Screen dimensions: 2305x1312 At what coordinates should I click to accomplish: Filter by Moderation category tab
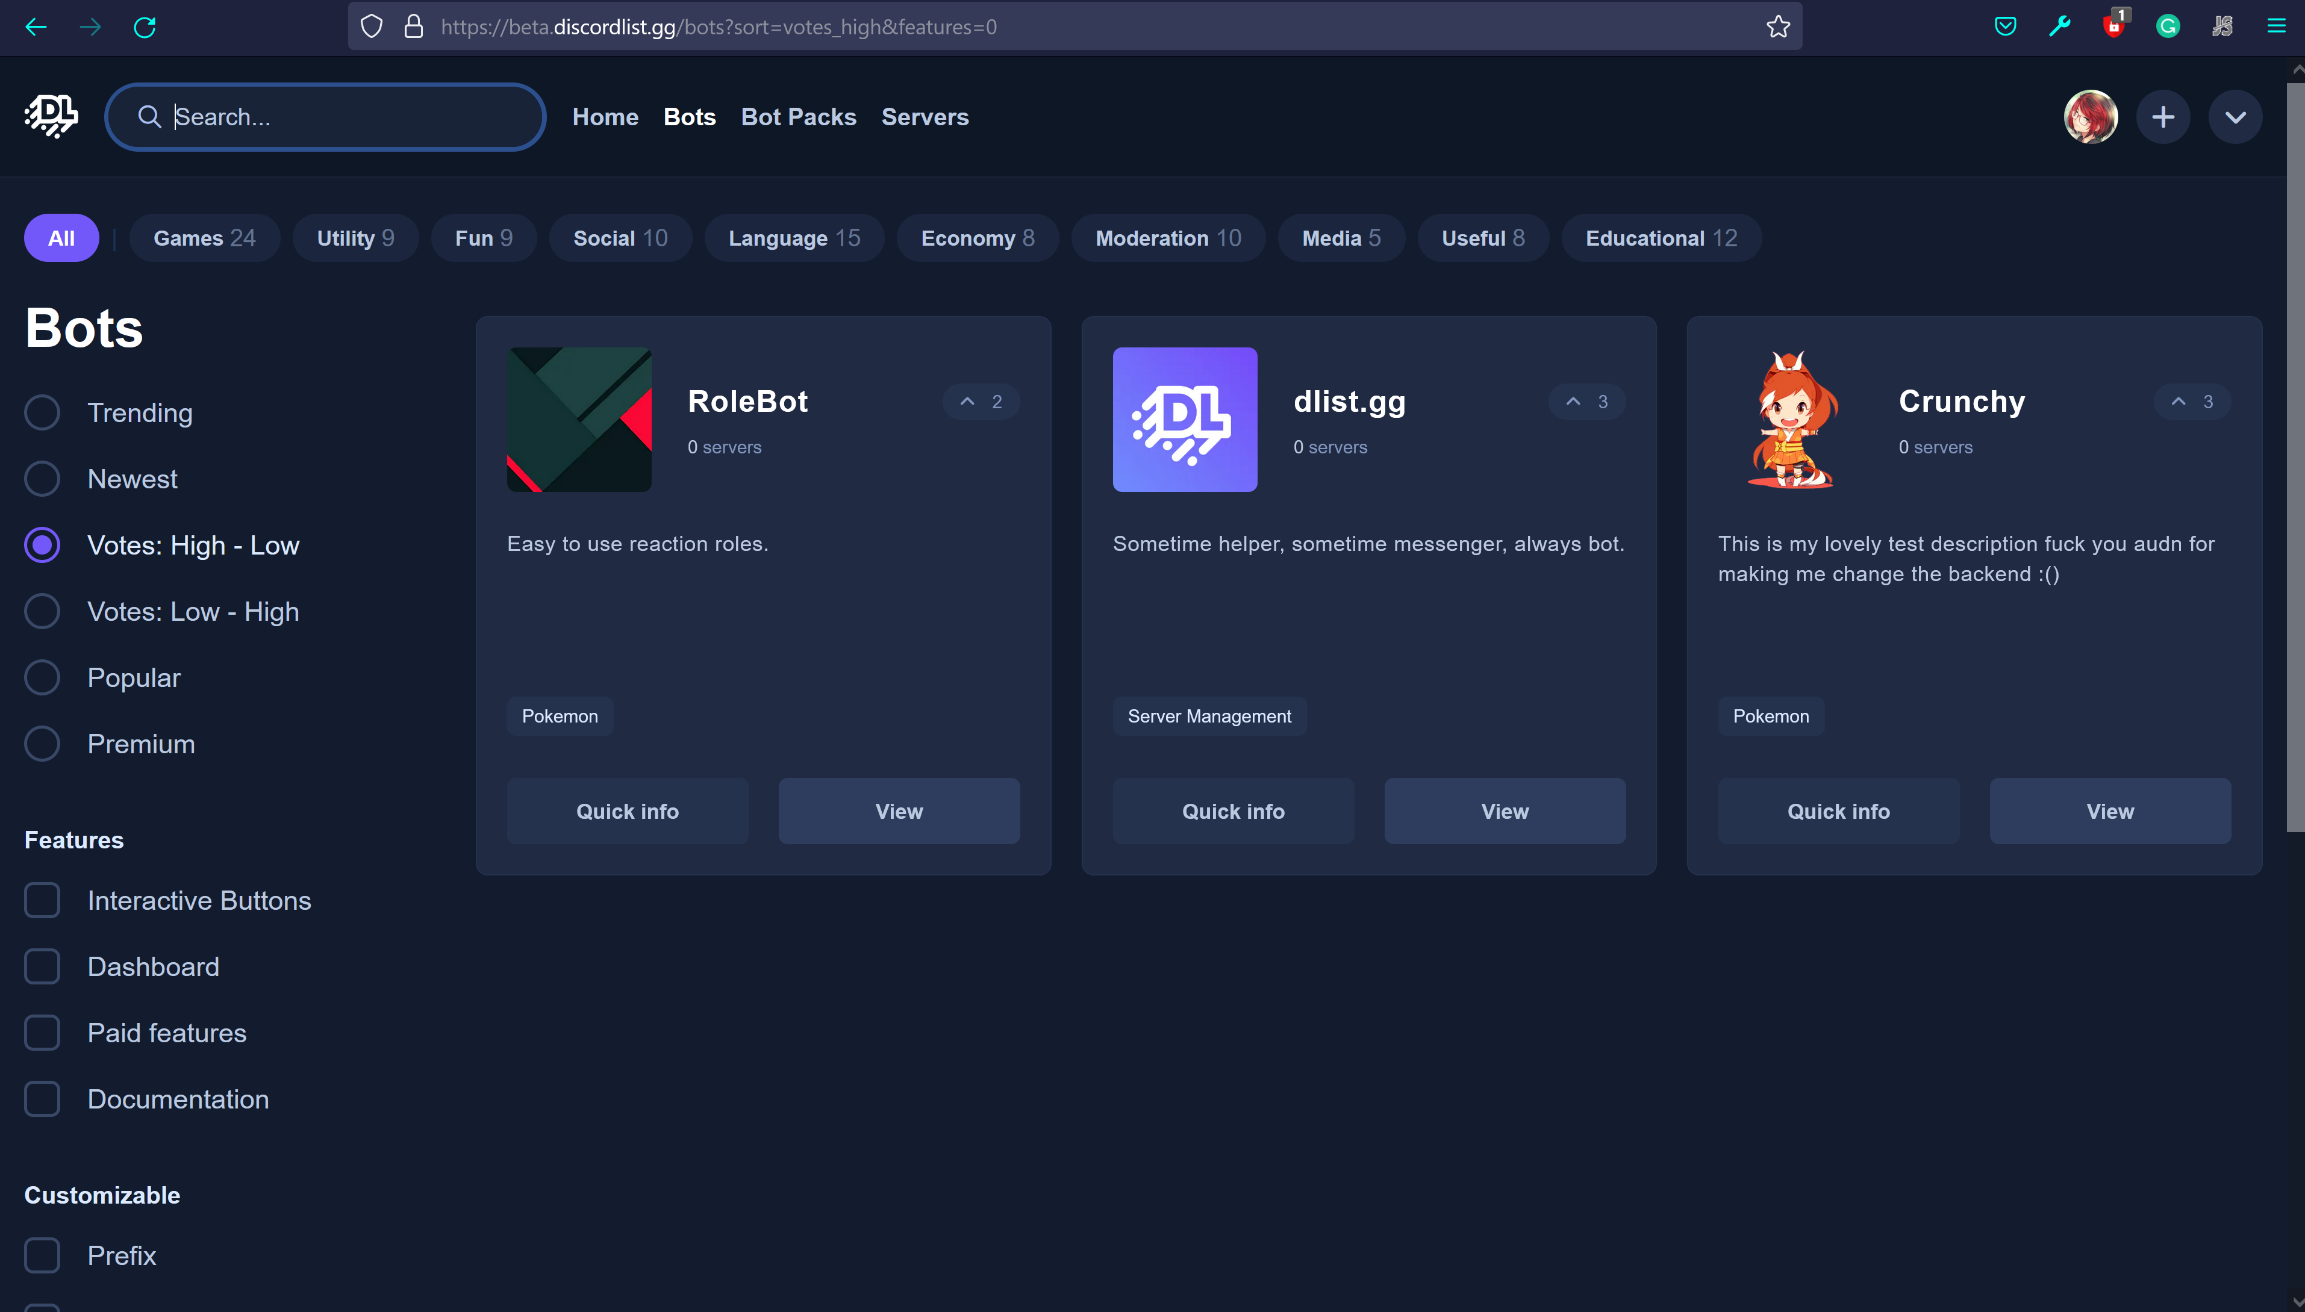pos(1167,238)
